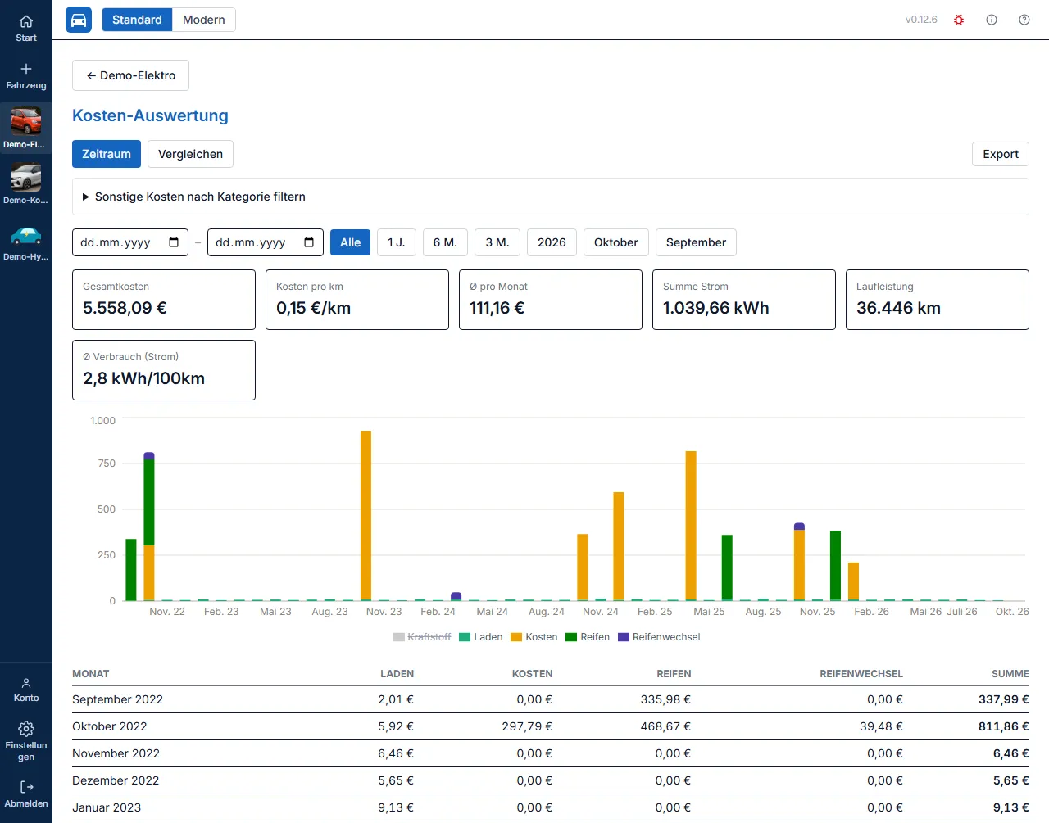The height and width of the screenshot is (823, 1049).
Task: Select the Vergleichen tab
Action: tap(190, 154)
